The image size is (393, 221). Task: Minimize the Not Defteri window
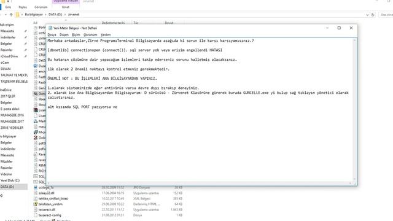[x=327, y=28]
